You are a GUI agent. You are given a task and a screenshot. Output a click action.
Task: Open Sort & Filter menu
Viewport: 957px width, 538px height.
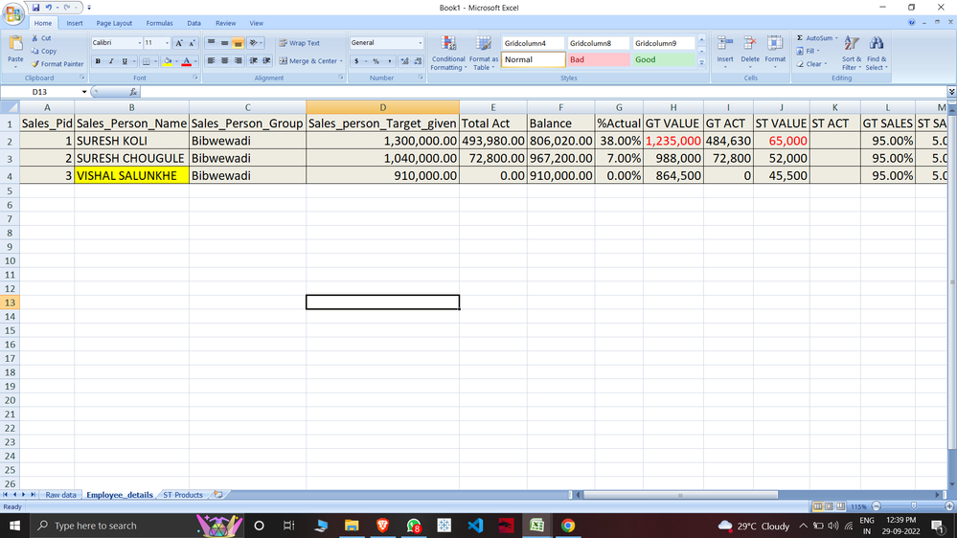(x=852, y=54)
